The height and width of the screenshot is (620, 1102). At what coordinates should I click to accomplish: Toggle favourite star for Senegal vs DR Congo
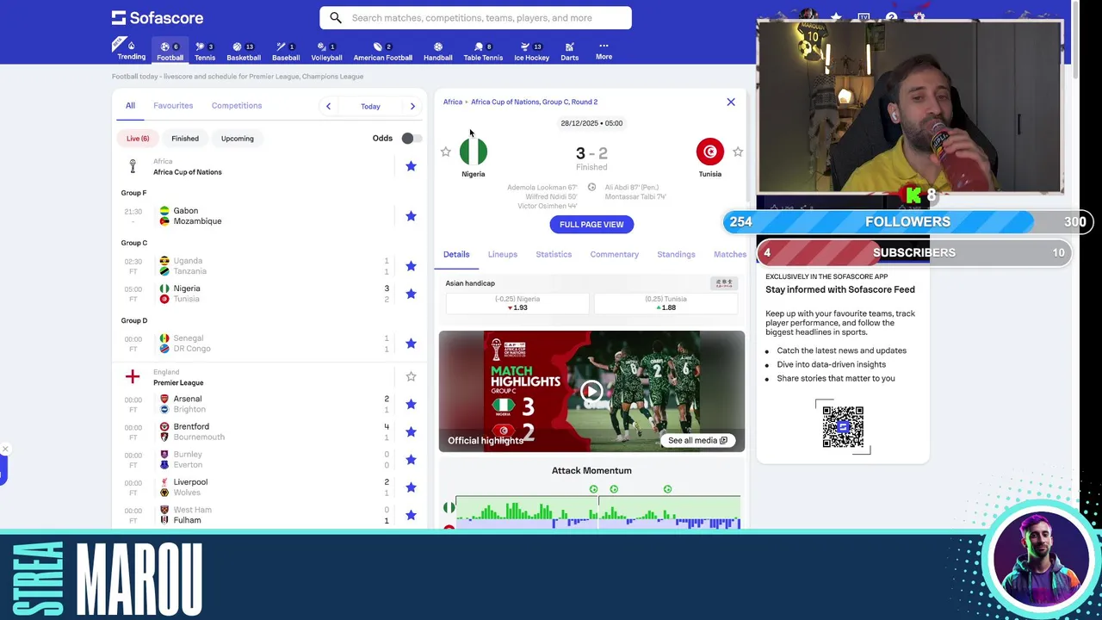coord(411,344)
